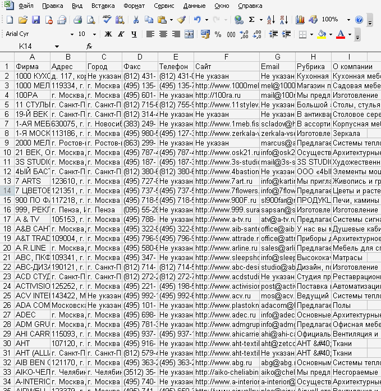This screenshot has width=381, height=391.
Task: Open the Файл menu
Action: click(x=26, y=6)
